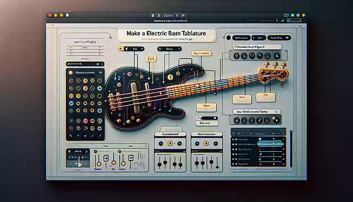Click the play cursor in mini preview thumbnail
Screen dimensions: 353x202
pyautogui.click(x=79, y=164)
